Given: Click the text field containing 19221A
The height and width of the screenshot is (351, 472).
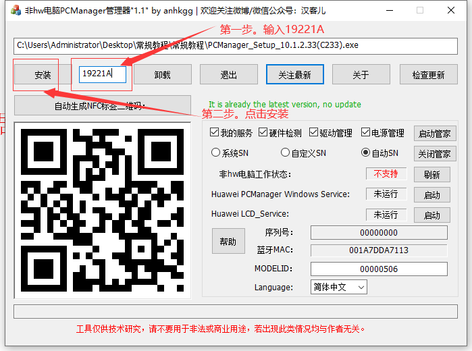Looking at the screenshot, I should click(103, 74).
